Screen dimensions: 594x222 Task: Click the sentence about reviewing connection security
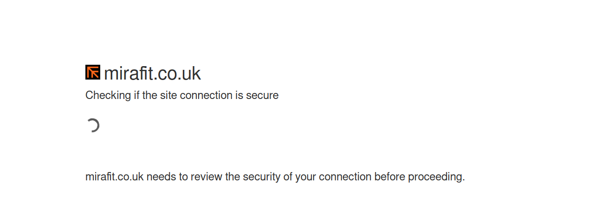pyautogui.click(x=275, y=177)
